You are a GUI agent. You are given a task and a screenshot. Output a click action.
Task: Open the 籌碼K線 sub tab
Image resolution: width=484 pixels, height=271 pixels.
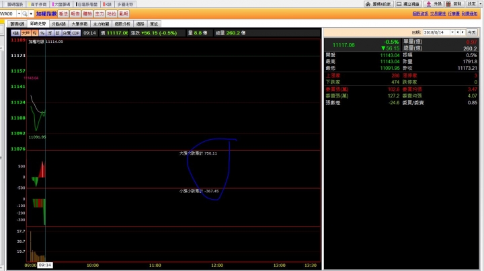(17, 24)
